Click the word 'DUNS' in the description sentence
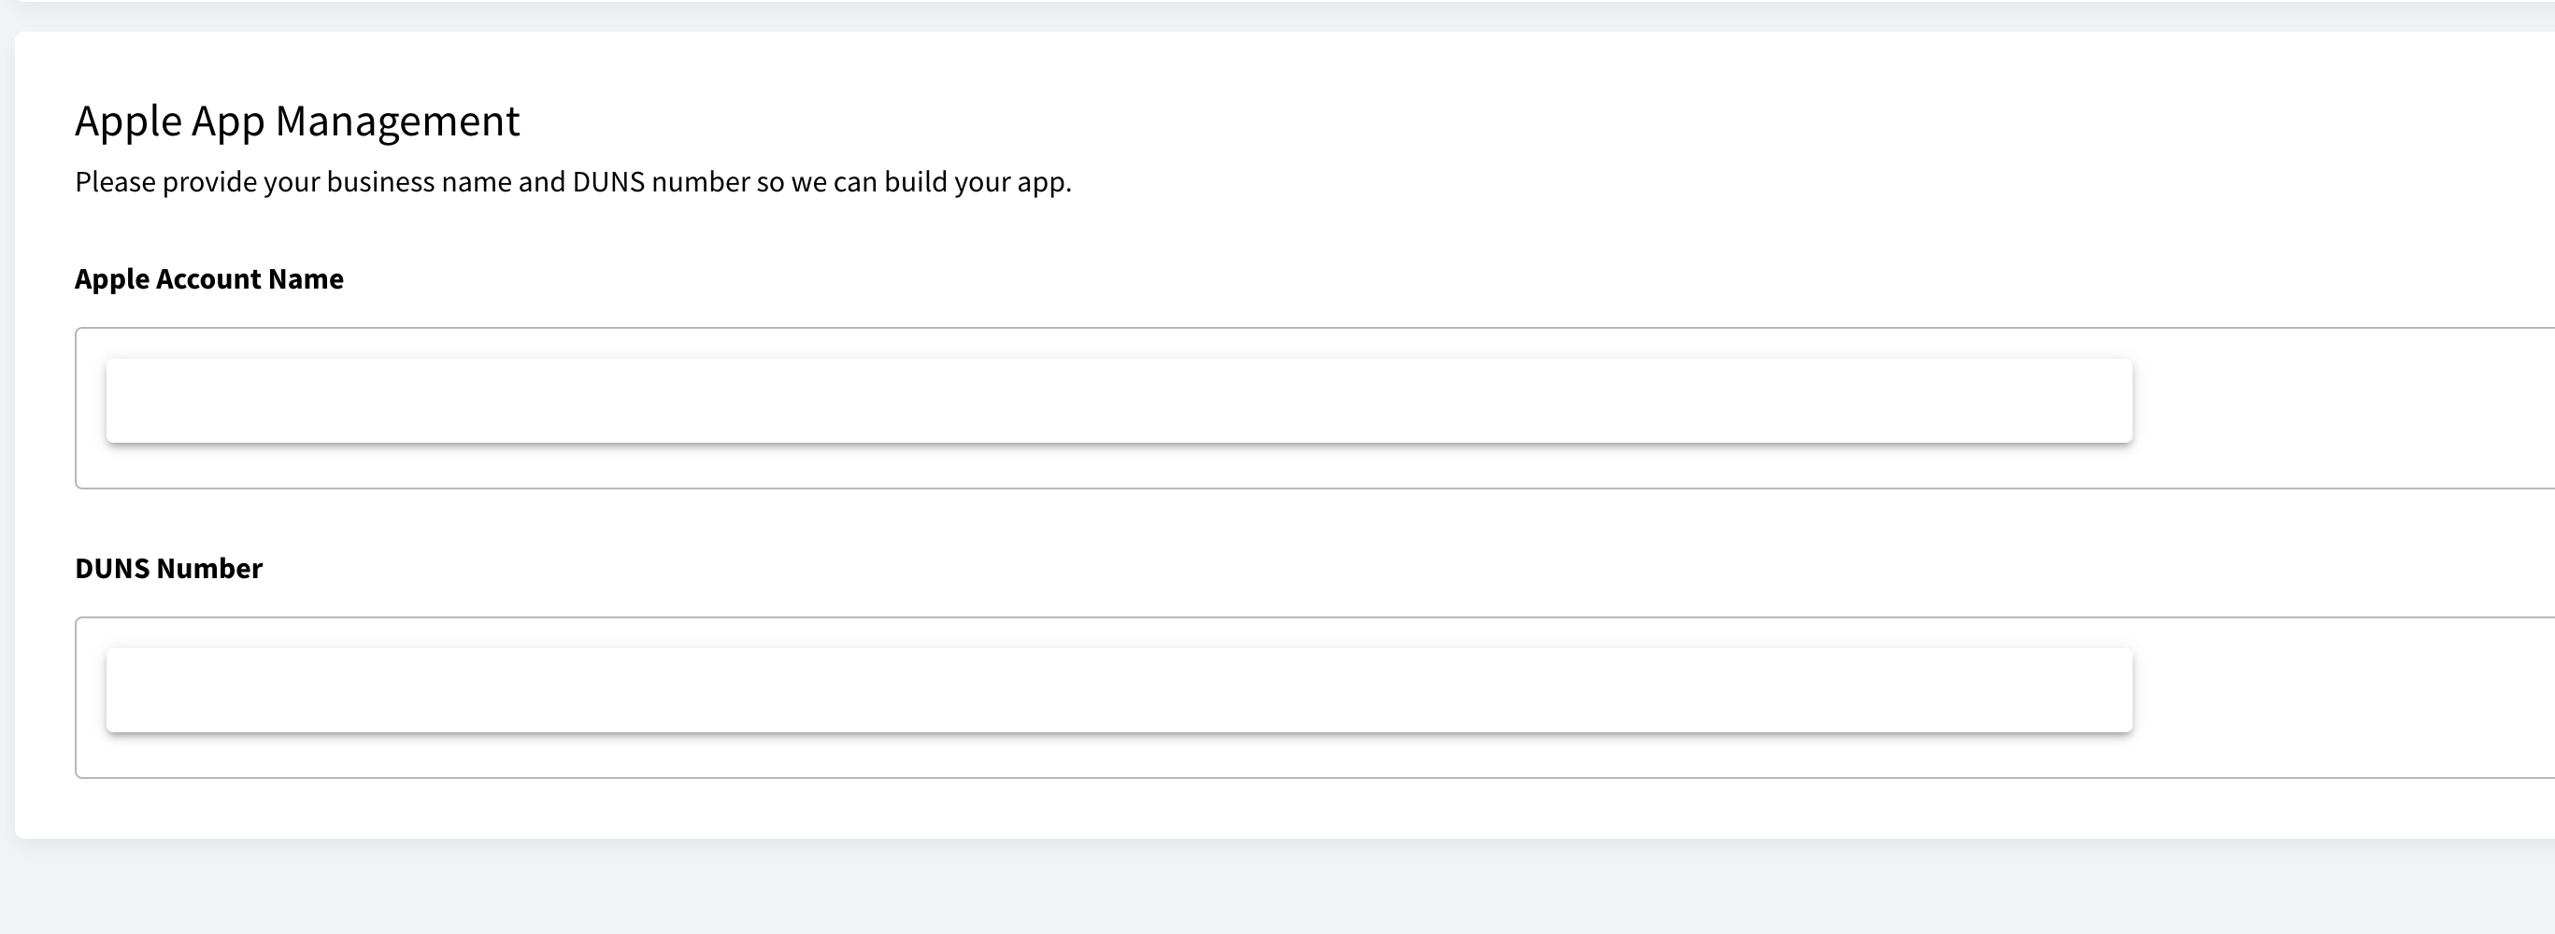The image size is (2555, 934). tap(608, 182)
